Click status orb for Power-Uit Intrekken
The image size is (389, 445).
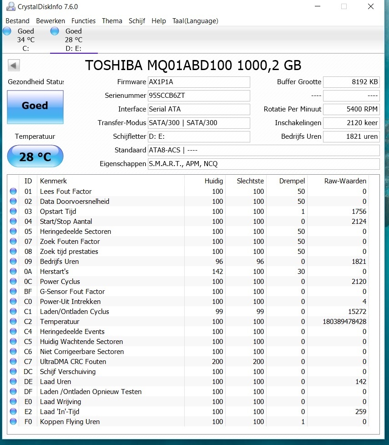(13, 301)
